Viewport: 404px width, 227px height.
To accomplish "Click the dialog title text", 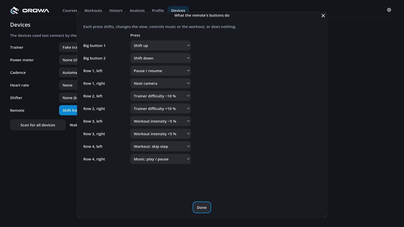I will 202,15.
